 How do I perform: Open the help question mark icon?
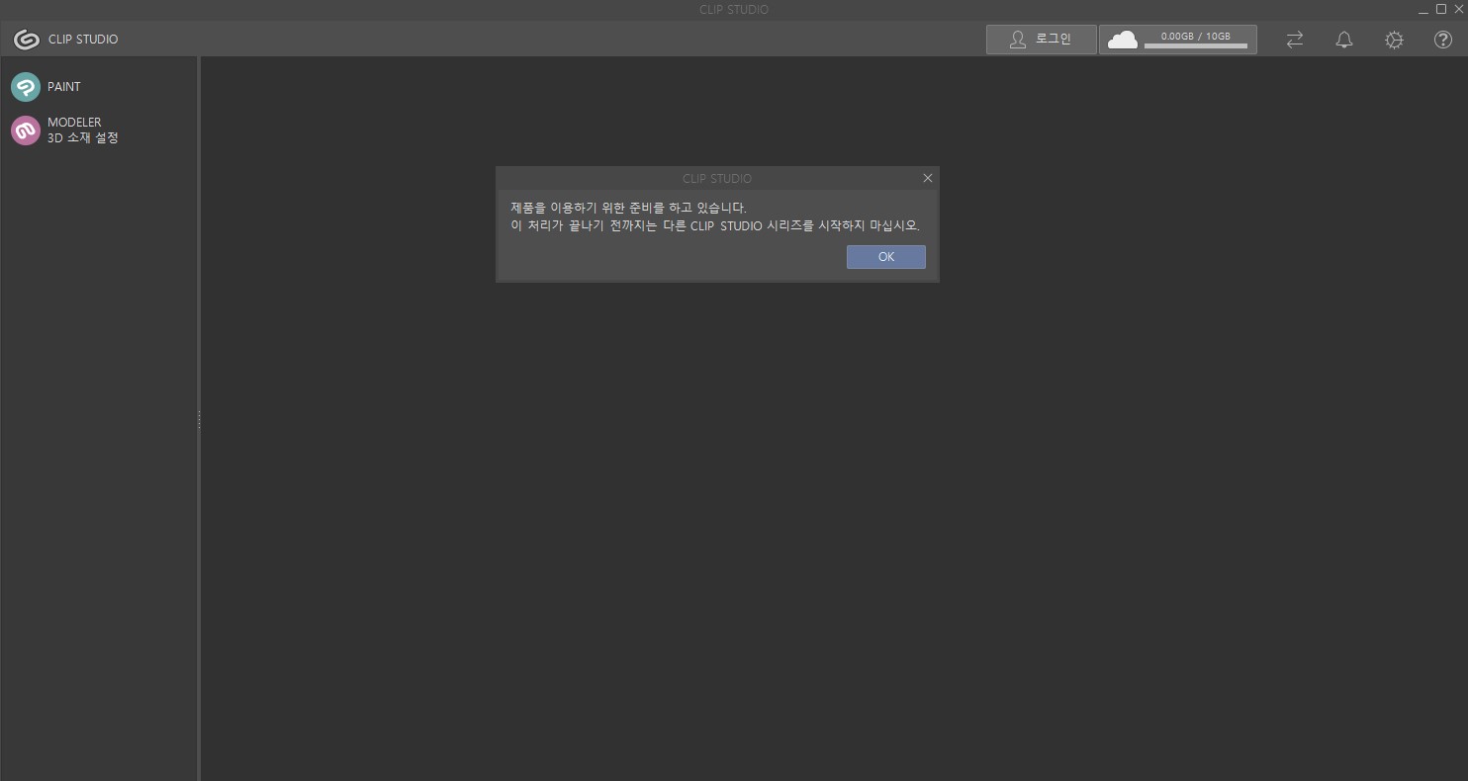click(1443, 40)
